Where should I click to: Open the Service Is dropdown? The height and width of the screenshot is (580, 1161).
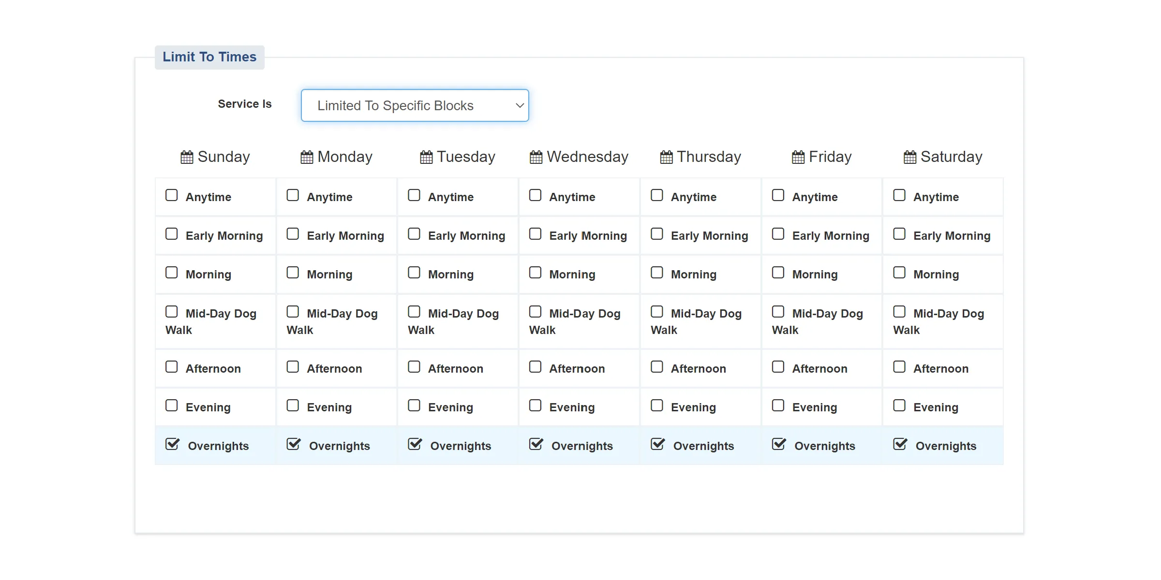pyautogui.click(x=415, y=105)
